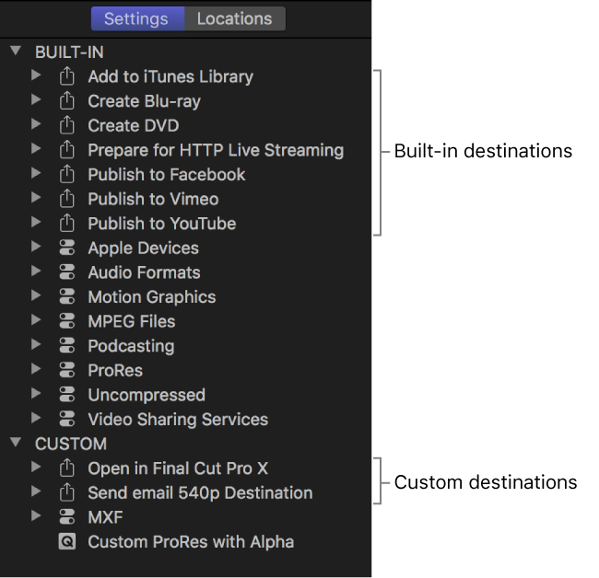Expand the Add to iTunes Library row
Viewport: 599px width, 578px height.
click(x=36, y=75)
